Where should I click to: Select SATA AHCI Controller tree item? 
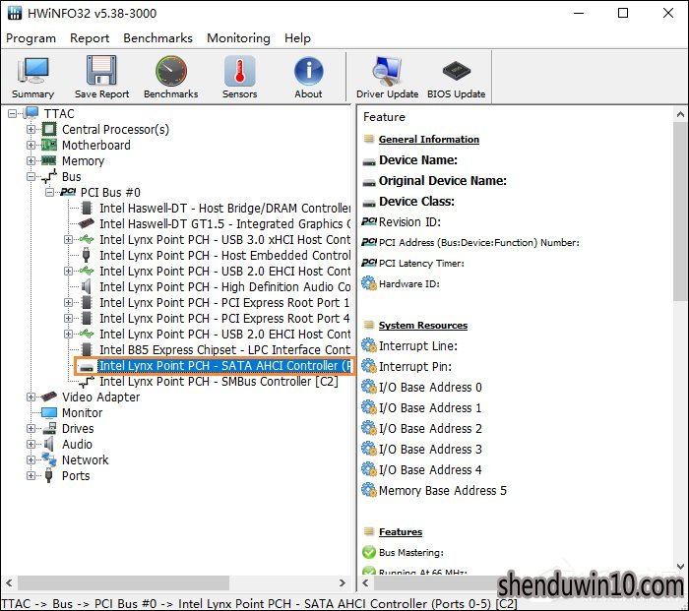click(225, 365)
